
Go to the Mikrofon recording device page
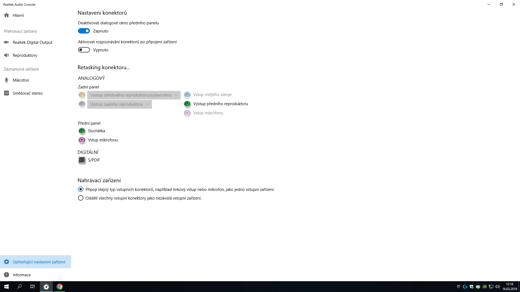(x=21, y=80)
